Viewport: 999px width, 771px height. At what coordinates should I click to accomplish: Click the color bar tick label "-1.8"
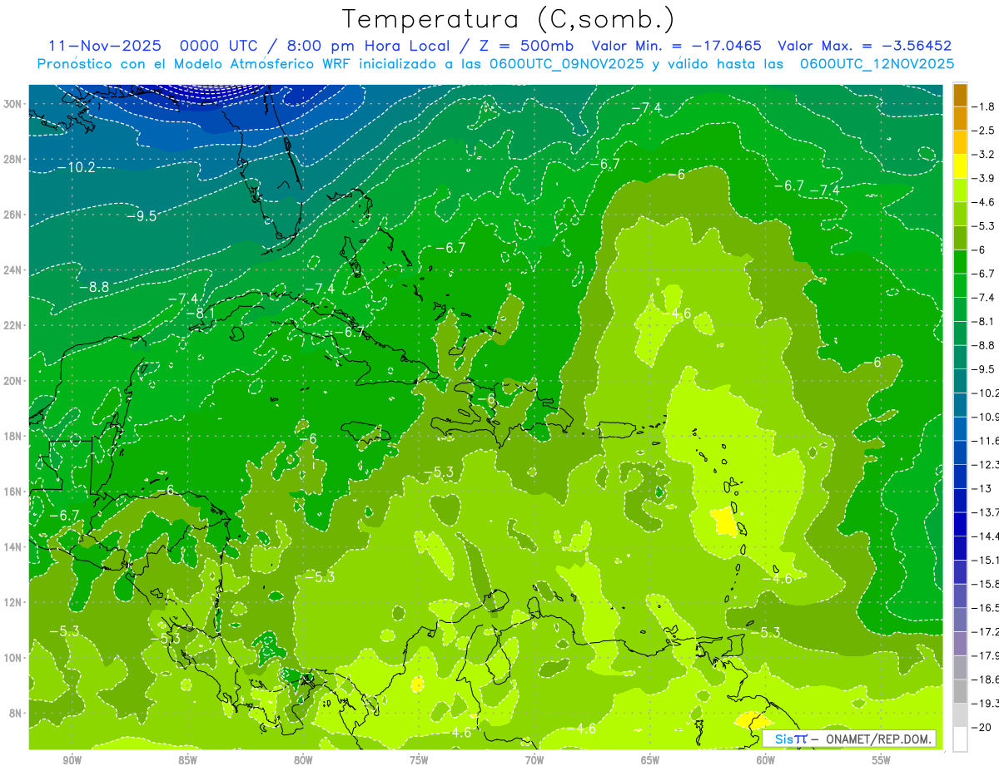click(x=985, y=106)
